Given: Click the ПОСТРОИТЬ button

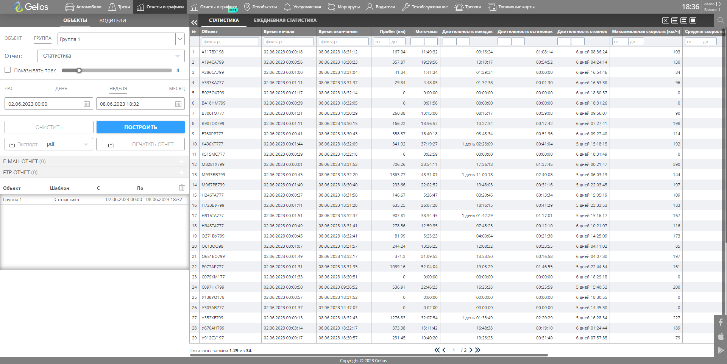Looking at the screenshot, I should 140,127.
